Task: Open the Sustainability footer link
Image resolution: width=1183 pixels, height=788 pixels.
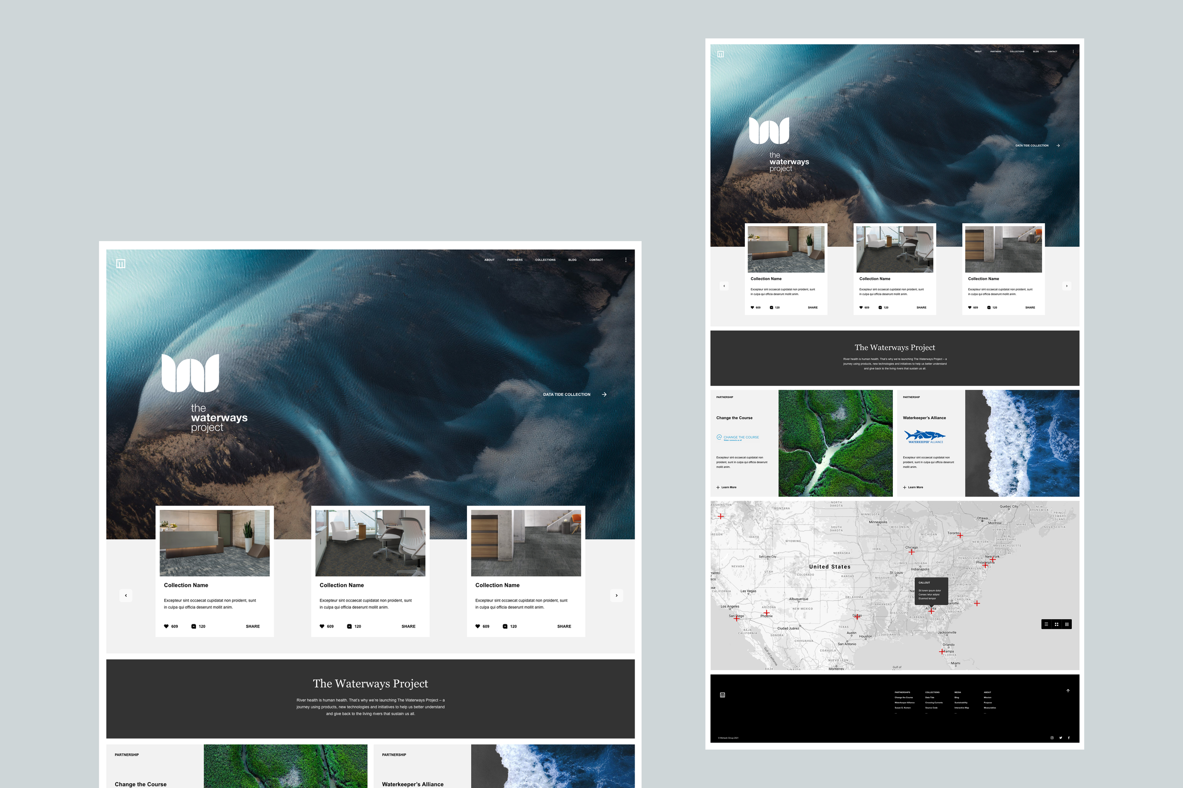Action: pos(961,702)
